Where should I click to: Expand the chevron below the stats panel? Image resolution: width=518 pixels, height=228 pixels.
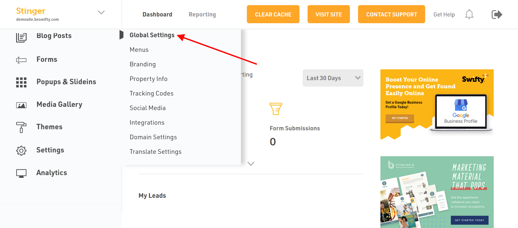click(x=251, y=164)
